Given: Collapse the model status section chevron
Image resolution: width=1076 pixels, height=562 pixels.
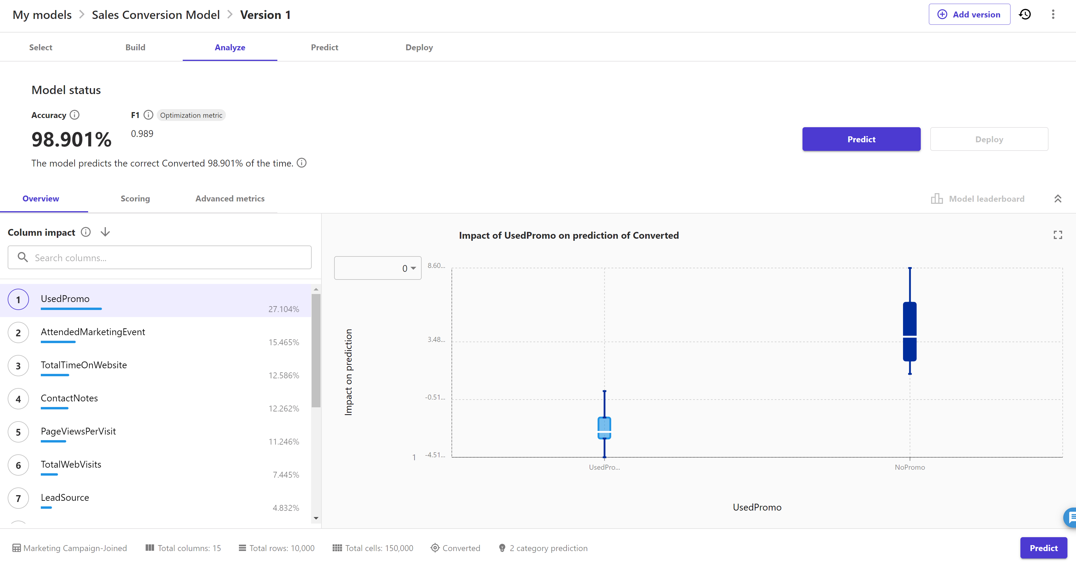Looking at the screenshot, I should click(x=1057, y=199).
